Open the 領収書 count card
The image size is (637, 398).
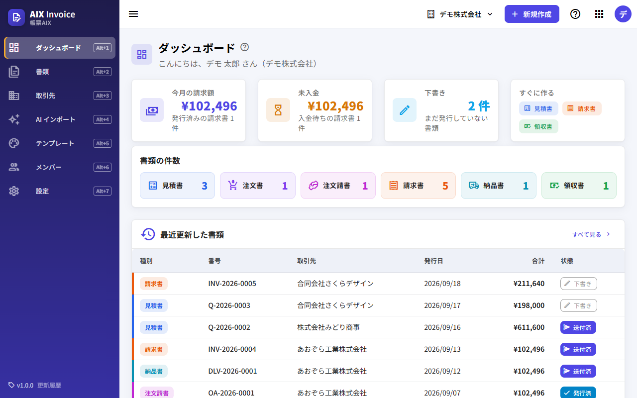tap(579, 186)
